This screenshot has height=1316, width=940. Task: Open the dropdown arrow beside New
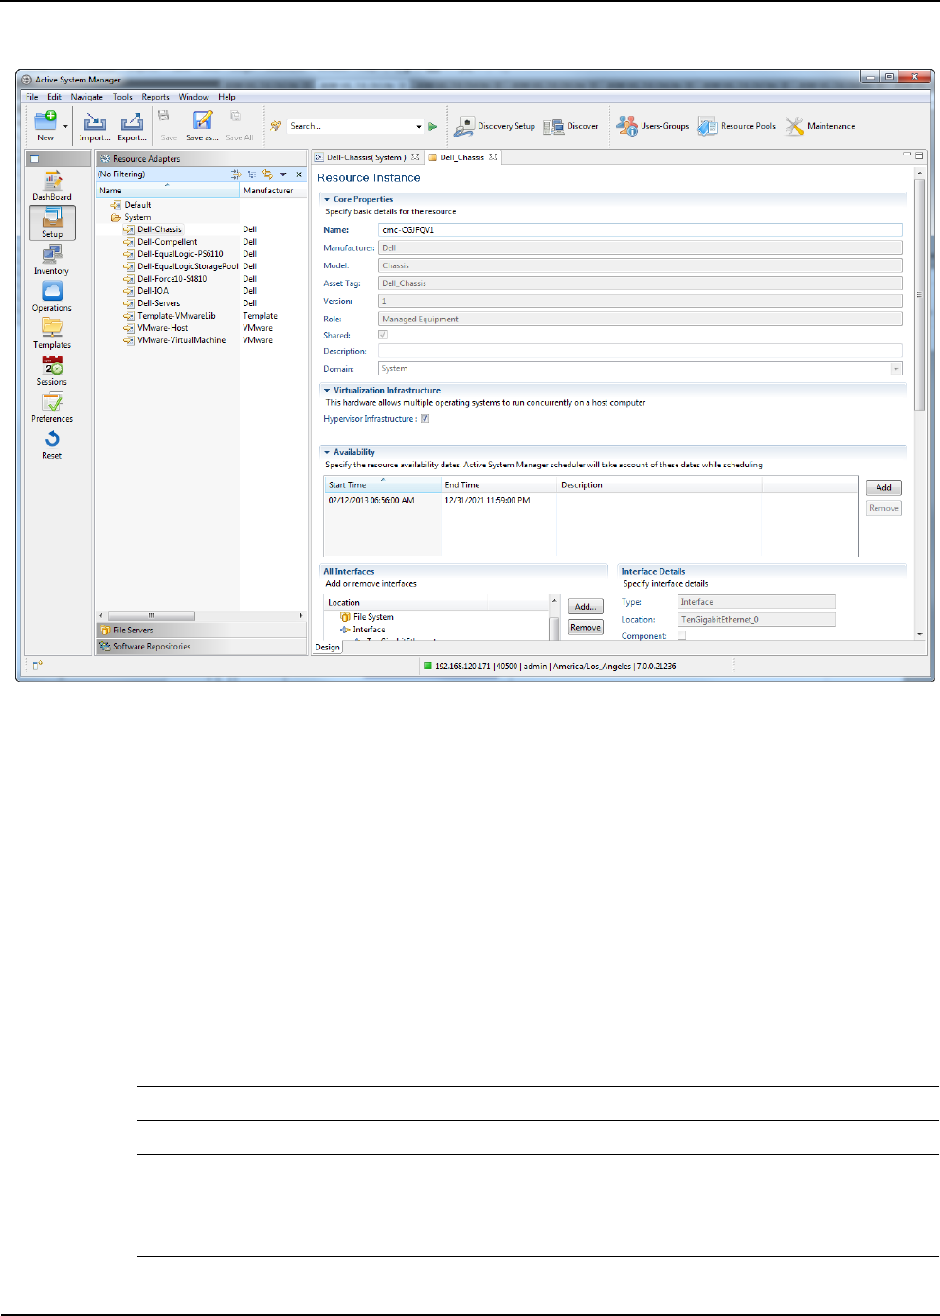pos(65,126)
